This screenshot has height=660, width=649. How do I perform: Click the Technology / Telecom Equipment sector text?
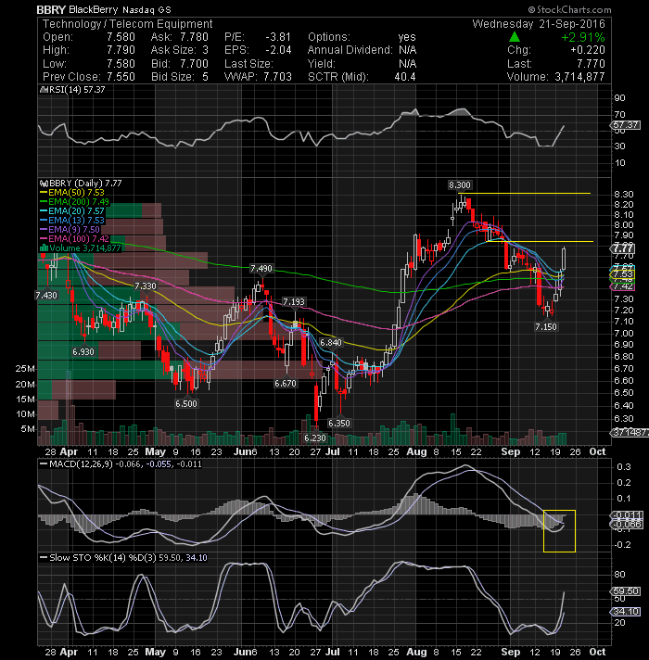[x=128, y=24]
